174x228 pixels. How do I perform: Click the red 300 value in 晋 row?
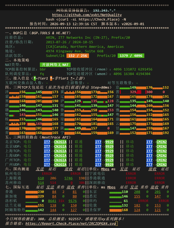149,92
